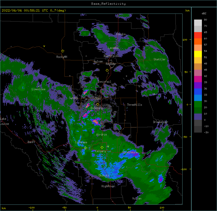Click the Didsbury town label
Viewport: 217px width, 211px height.
[x=97, y=108]
